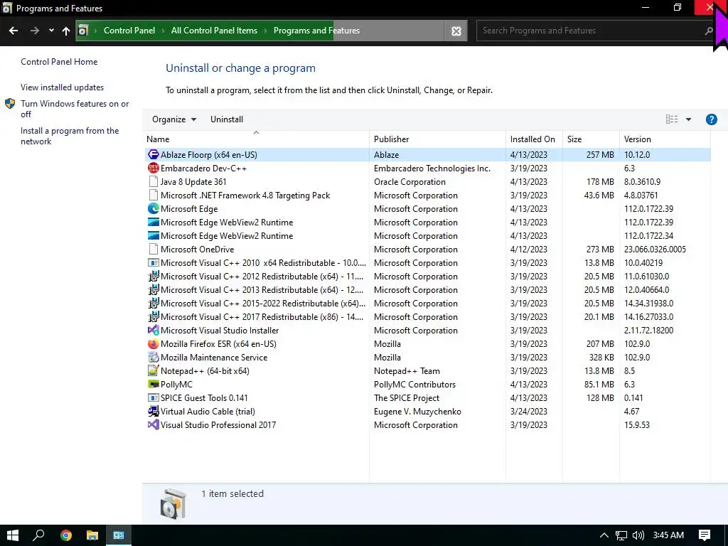Select Microsoft Visual C++ 2015-2022 Redistributable row
This screenshot has height=546, width=728.
427,303
